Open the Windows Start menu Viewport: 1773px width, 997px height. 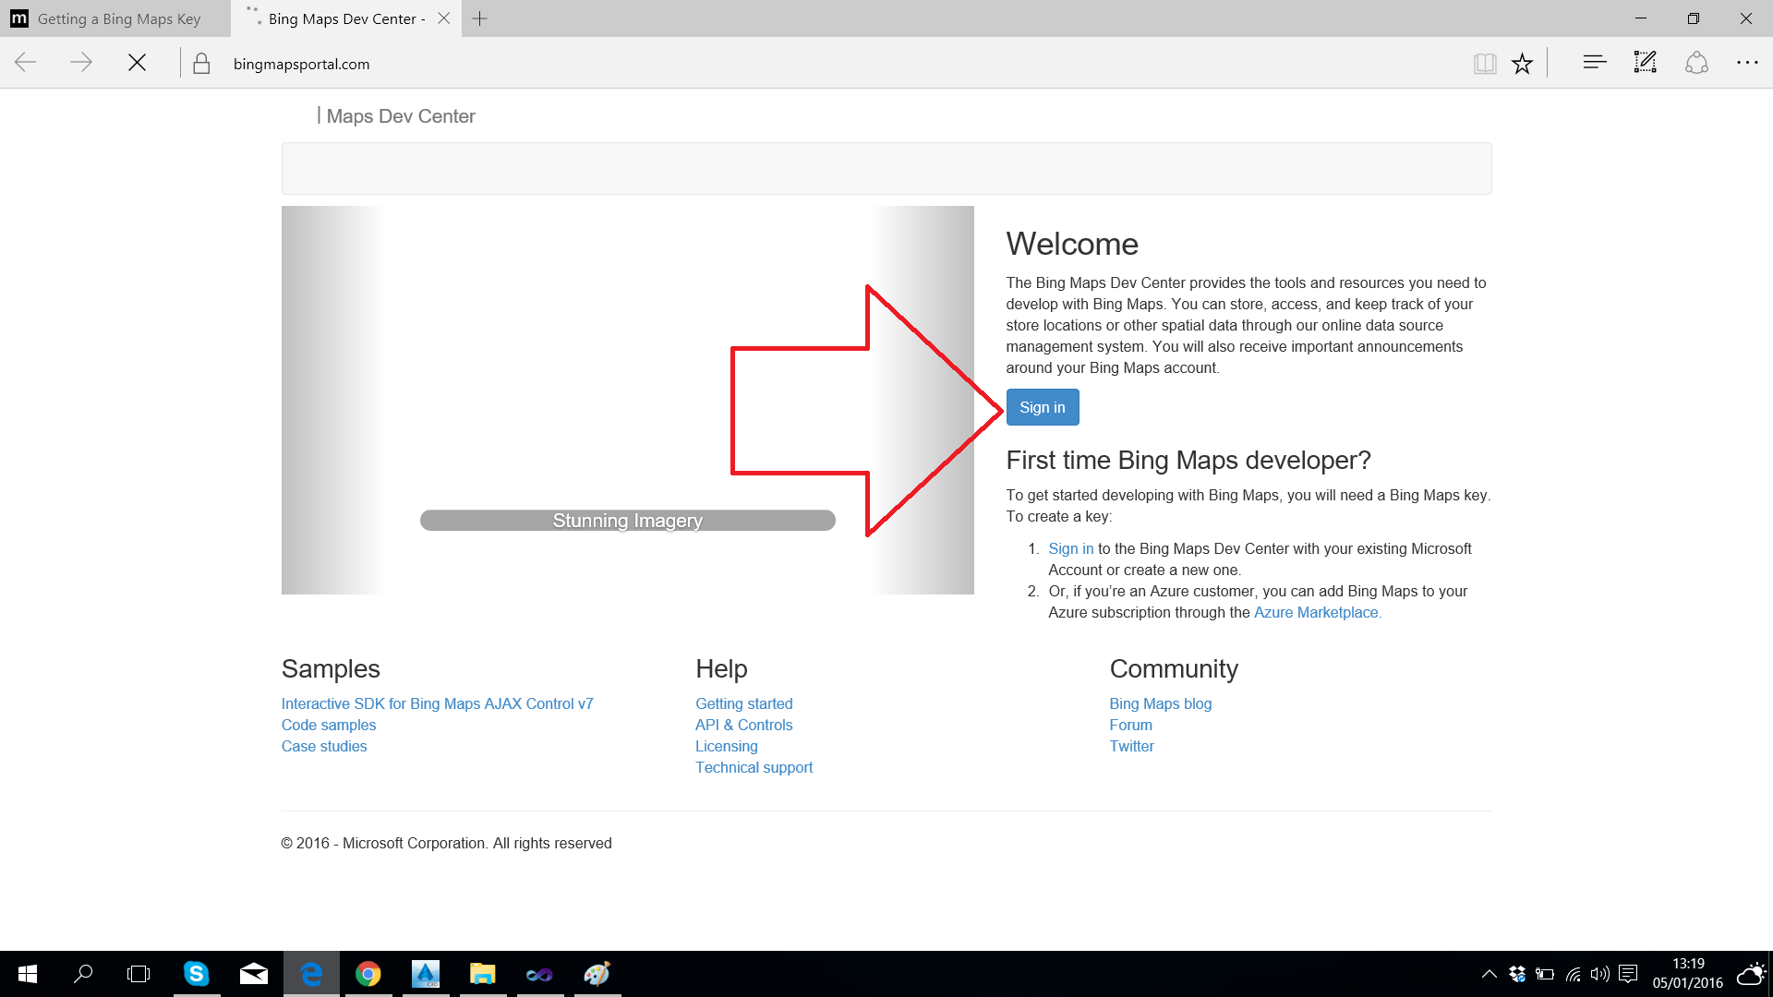coord(28,974)
